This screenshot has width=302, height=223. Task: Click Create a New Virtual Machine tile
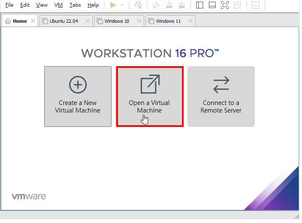78,97
